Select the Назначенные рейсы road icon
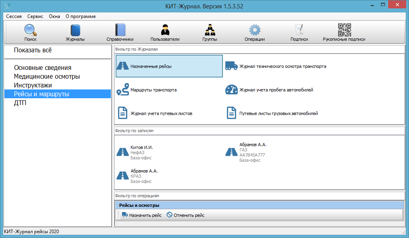Screen dimensions: 409x238 (122, 66)
